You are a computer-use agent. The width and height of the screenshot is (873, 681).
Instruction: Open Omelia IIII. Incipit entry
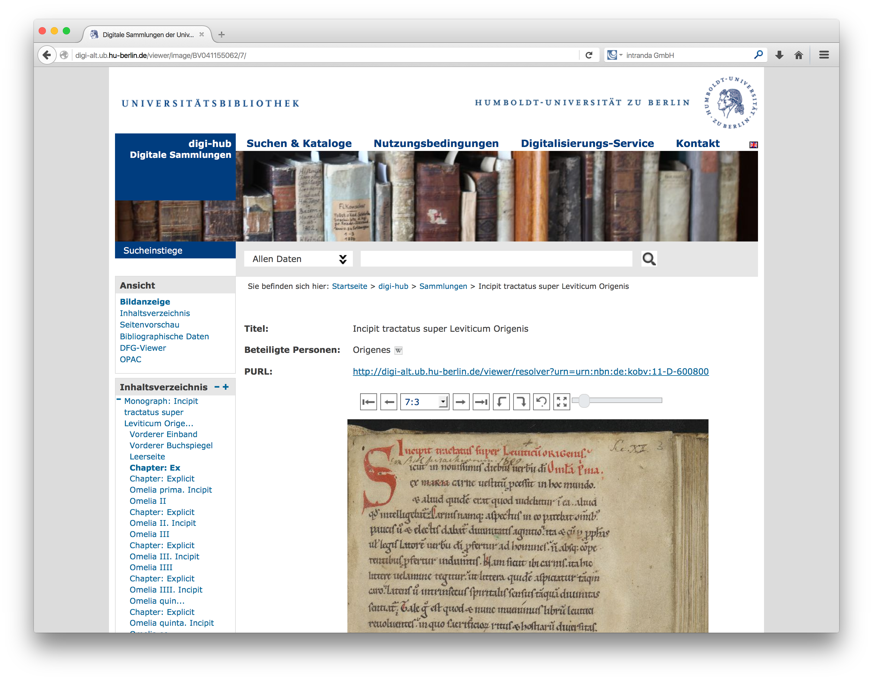pyautogui.click(x=166, y=590)
